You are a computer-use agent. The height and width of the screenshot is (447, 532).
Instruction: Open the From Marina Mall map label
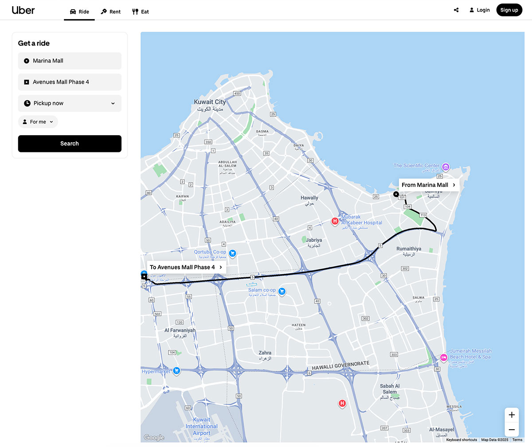coord(429,185)
